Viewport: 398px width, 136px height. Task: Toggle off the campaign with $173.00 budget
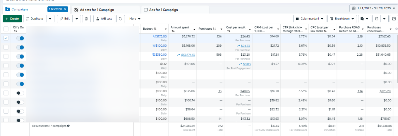point(20,38)
